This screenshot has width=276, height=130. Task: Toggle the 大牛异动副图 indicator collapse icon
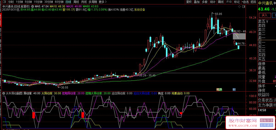pyautogui.click(x=4, y=93)
